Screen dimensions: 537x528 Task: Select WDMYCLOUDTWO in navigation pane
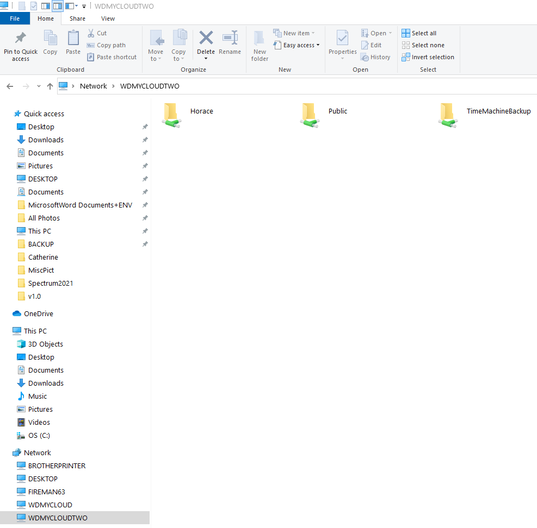click(x=75, y=518)
